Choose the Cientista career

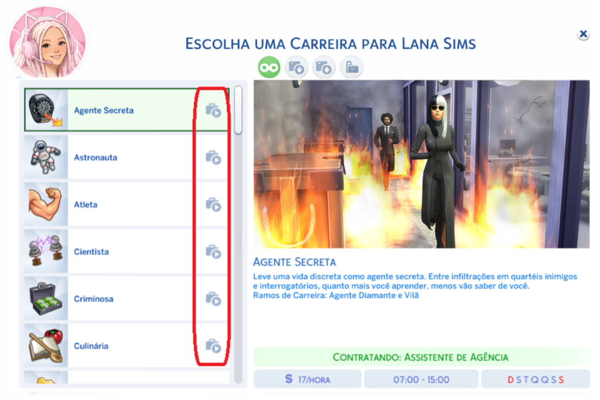pyautogui.click(x=127, y=252)
